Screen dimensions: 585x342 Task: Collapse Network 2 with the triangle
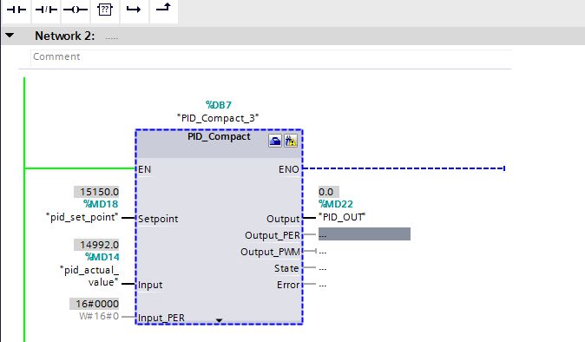point(10,36)
